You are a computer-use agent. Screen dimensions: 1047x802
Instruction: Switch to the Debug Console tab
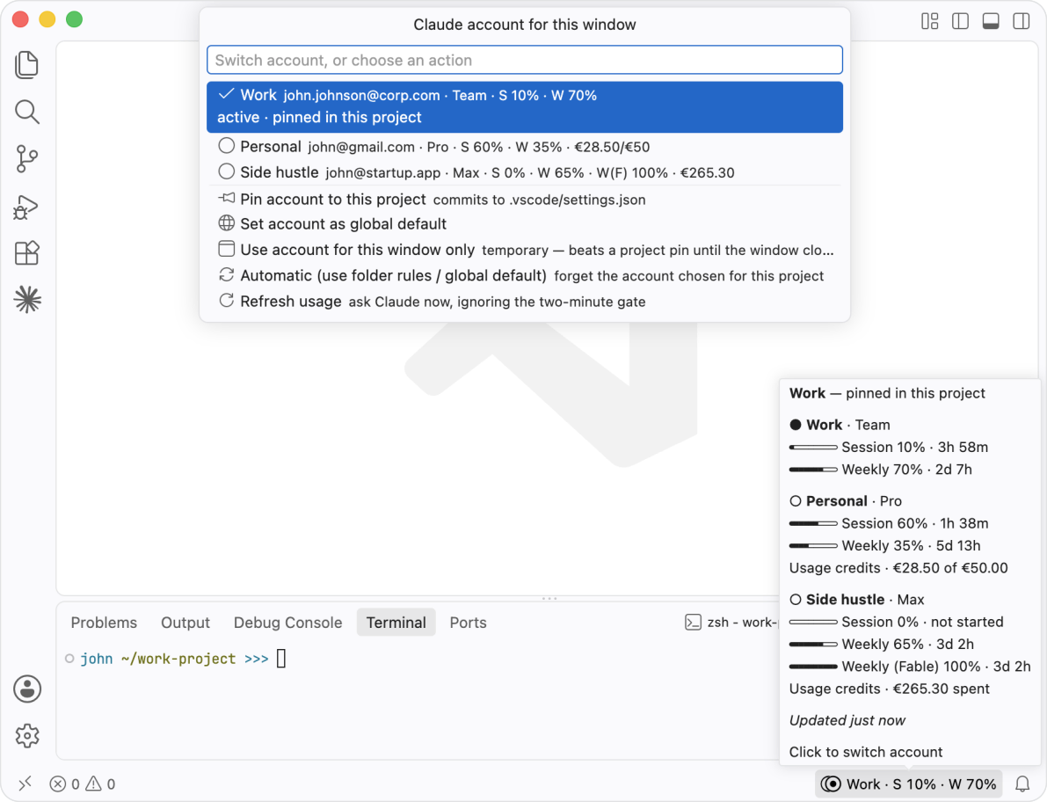[287, 623]
